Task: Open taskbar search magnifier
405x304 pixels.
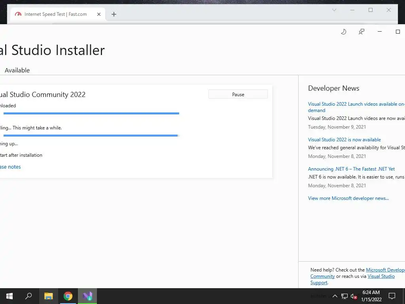Action: [28, 296]
